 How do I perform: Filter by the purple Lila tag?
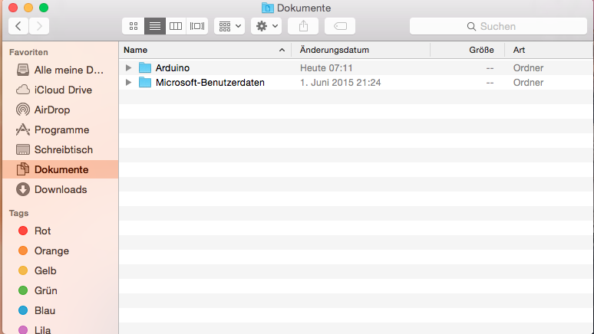pos(60,329)
